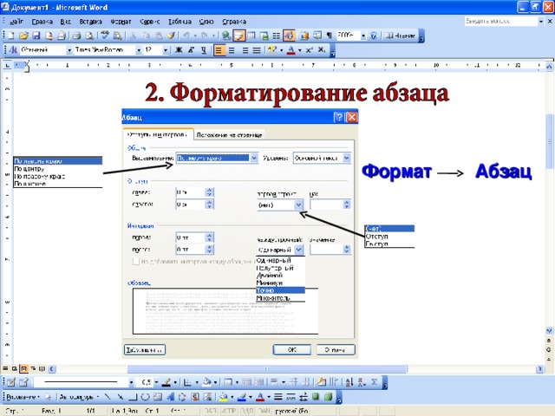Viewport: 555px width, 416px height.
Task: Open the Выравнивание dropdown arrow
Action: 254,158
